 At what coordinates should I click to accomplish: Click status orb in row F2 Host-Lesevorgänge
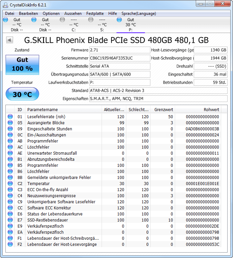(x=10, y=244)
